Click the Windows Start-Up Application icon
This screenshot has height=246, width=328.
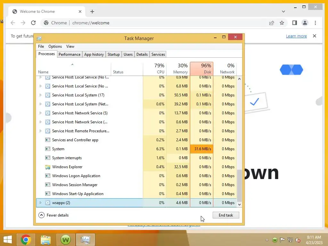(48, 194)
